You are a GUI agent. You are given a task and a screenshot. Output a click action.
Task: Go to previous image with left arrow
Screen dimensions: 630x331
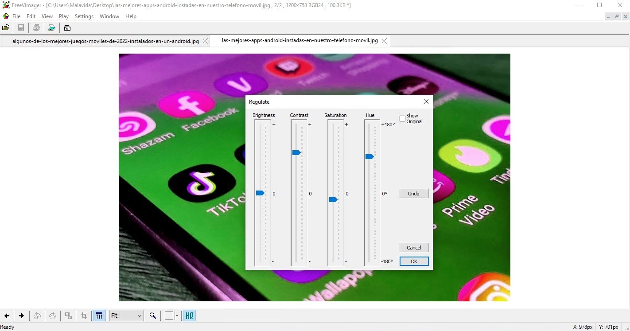(x=7, y=316)
